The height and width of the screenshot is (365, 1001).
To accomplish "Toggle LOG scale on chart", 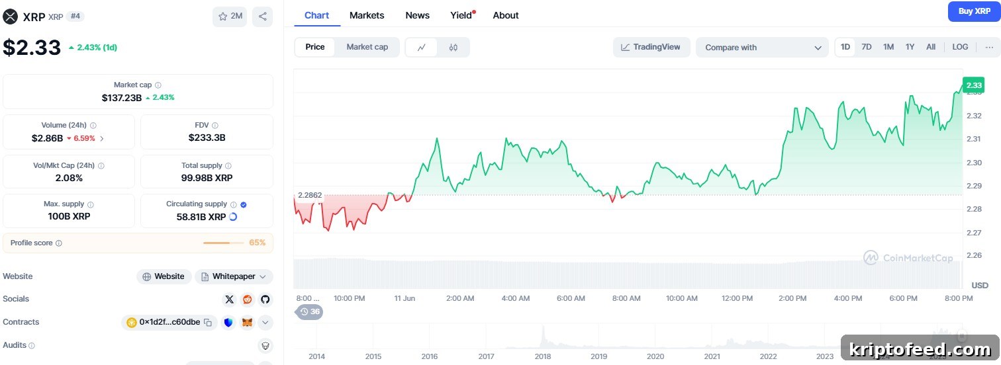I will point(960,47).
